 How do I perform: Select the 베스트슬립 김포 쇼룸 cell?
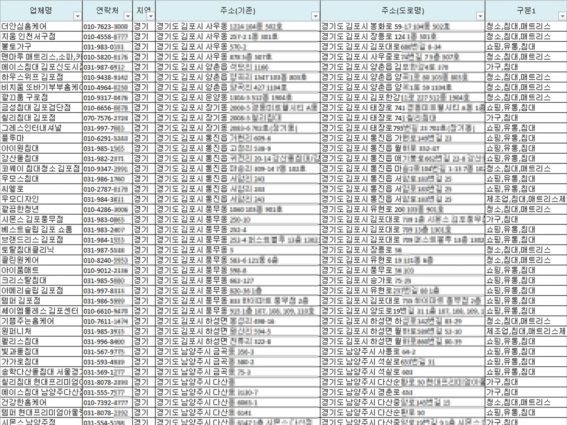click(x=41, y=229)
